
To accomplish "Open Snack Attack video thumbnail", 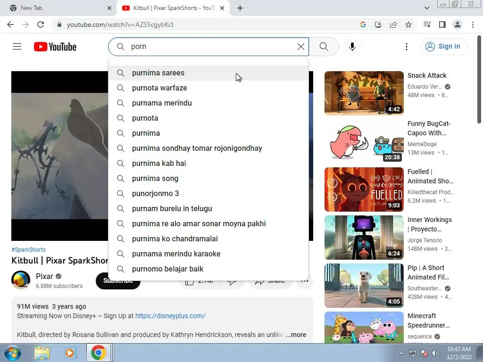I will [x=364, y=93].
